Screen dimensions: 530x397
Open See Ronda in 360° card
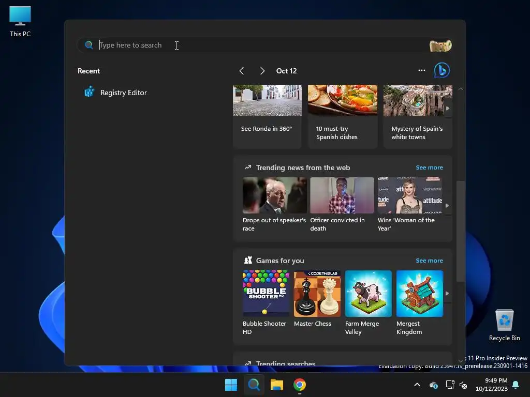(267, 117)
